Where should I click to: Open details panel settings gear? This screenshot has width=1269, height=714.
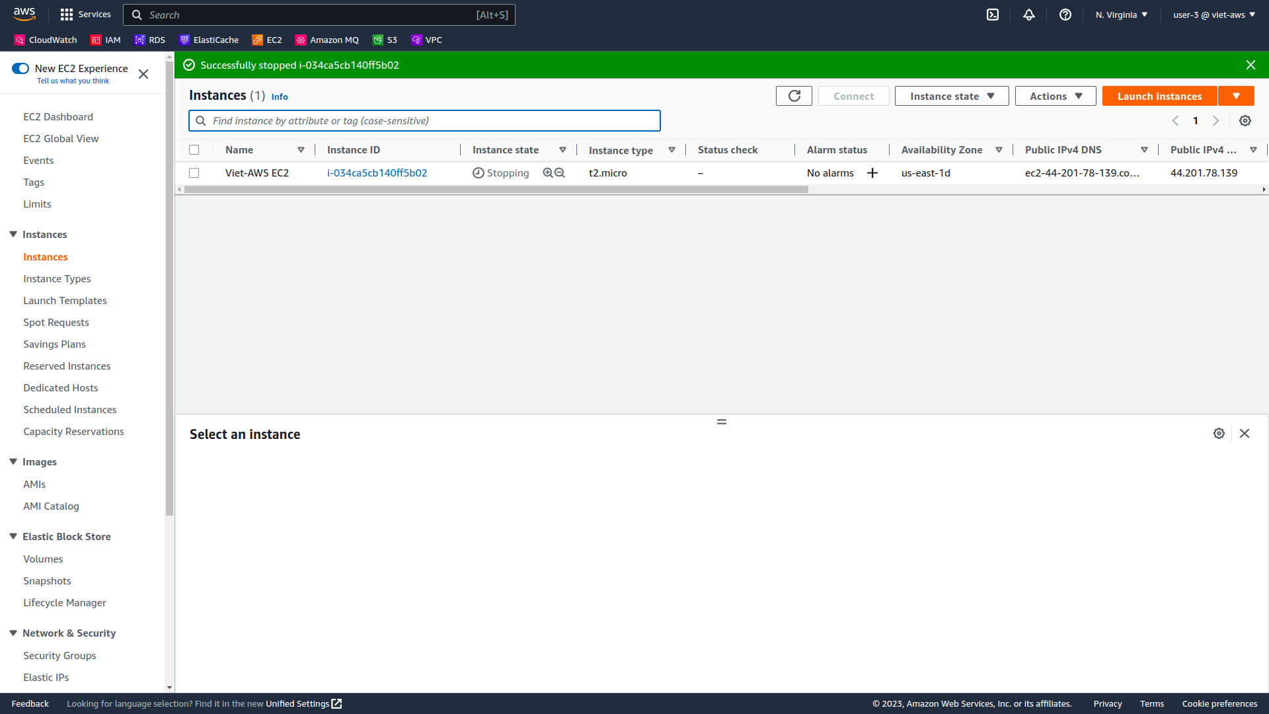(x=1219, y=434)
